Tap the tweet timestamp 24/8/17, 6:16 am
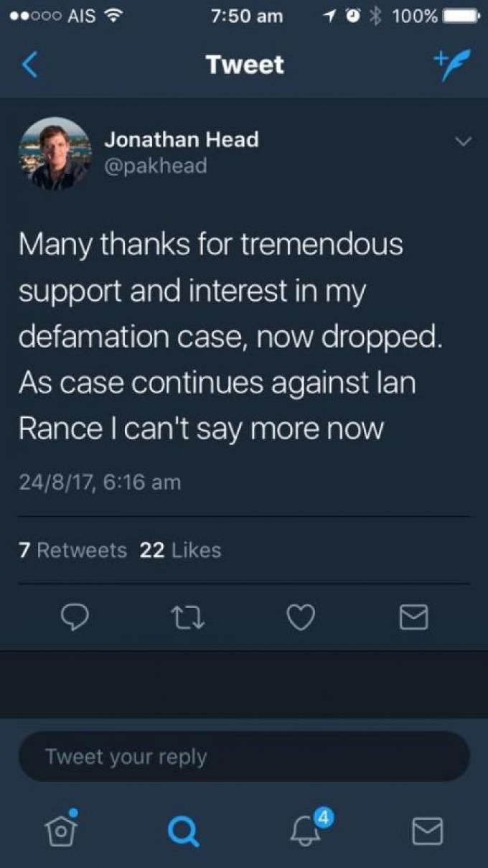This screenshot has height=868, width=488. pyautogui.click(x=100, y=482)
